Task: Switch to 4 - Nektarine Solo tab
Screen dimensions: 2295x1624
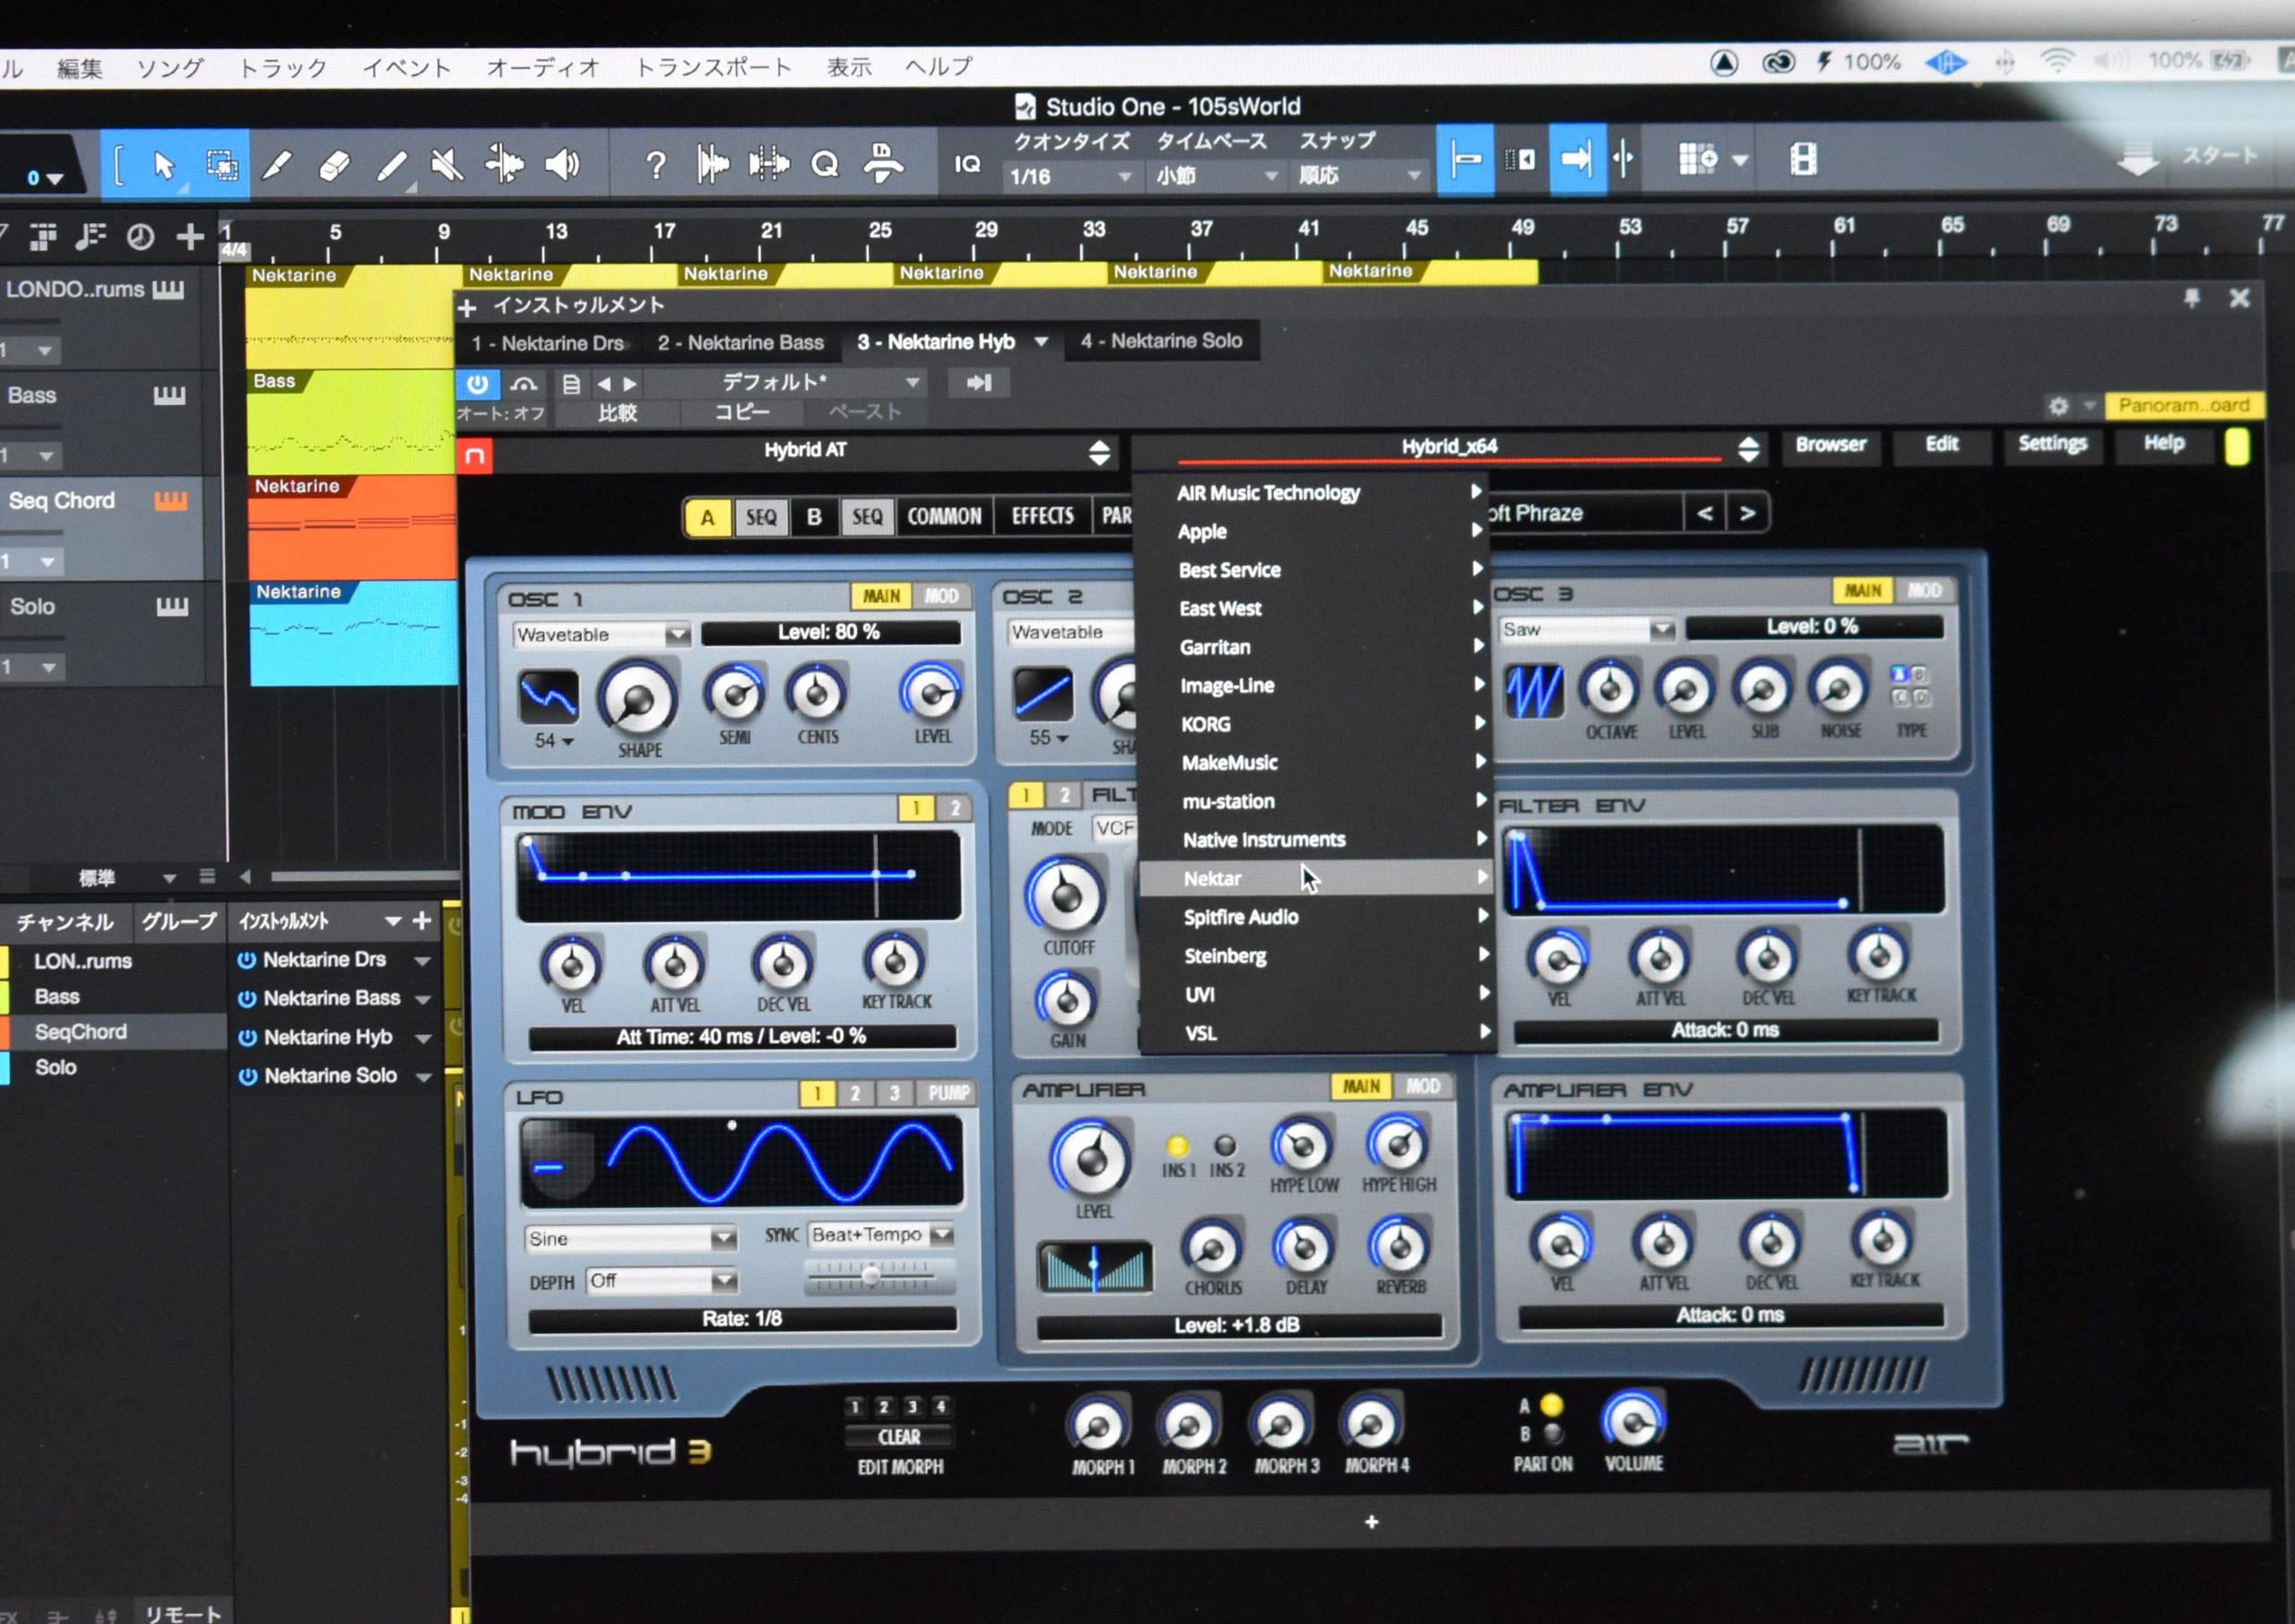Action: (1161, 341)
